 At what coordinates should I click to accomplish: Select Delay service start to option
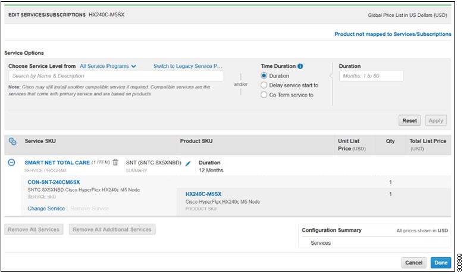click(264, 85)
